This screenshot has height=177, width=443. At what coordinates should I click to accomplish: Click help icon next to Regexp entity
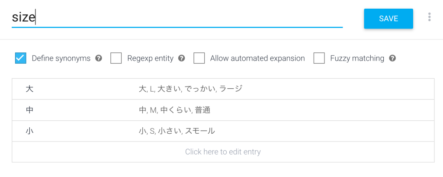pos(182,58)
